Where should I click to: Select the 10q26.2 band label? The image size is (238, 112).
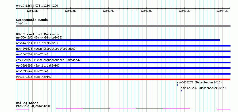coord(22,23)
